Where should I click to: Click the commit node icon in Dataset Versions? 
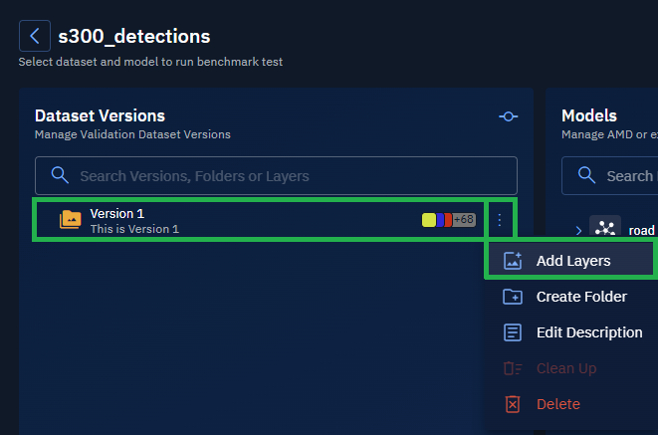(x=509, y=117)
